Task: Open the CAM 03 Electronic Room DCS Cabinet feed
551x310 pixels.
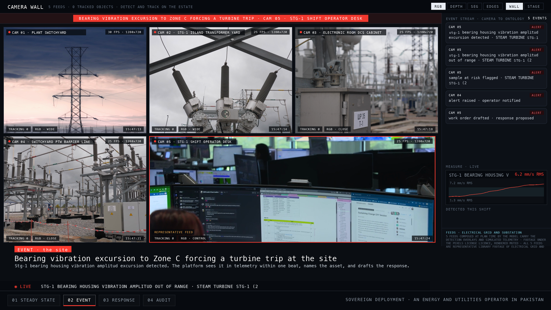Action: (x=366, y=80)
